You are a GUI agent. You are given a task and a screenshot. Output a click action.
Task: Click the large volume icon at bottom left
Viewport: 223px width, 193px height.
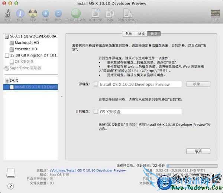click(11, 173)
